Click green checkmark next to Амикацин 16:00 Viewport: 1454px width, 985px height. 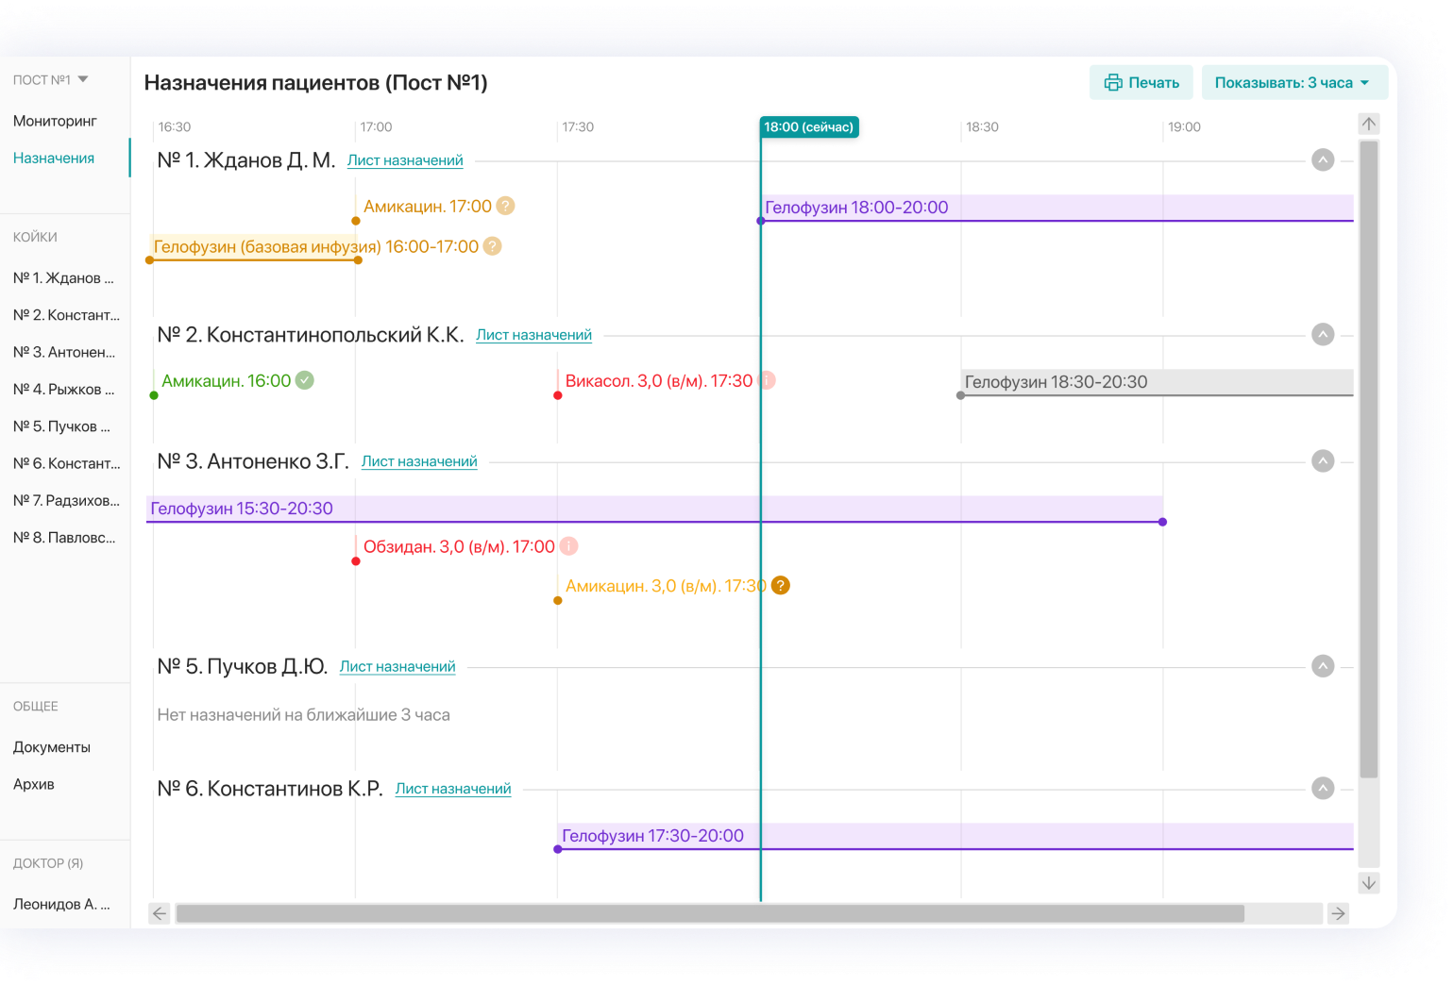(304, 380)
